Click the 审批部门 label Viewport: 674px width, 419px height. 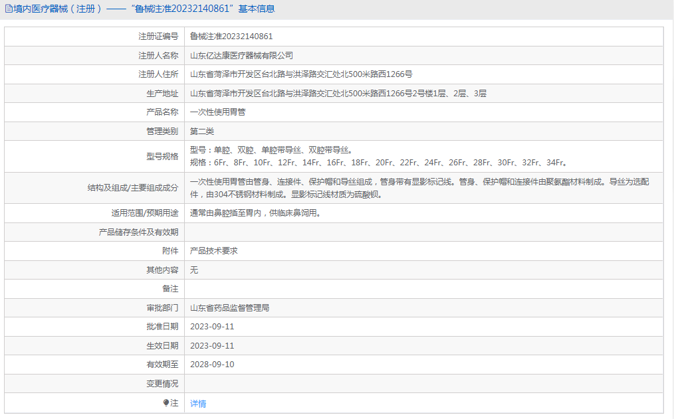coord(162,308)
